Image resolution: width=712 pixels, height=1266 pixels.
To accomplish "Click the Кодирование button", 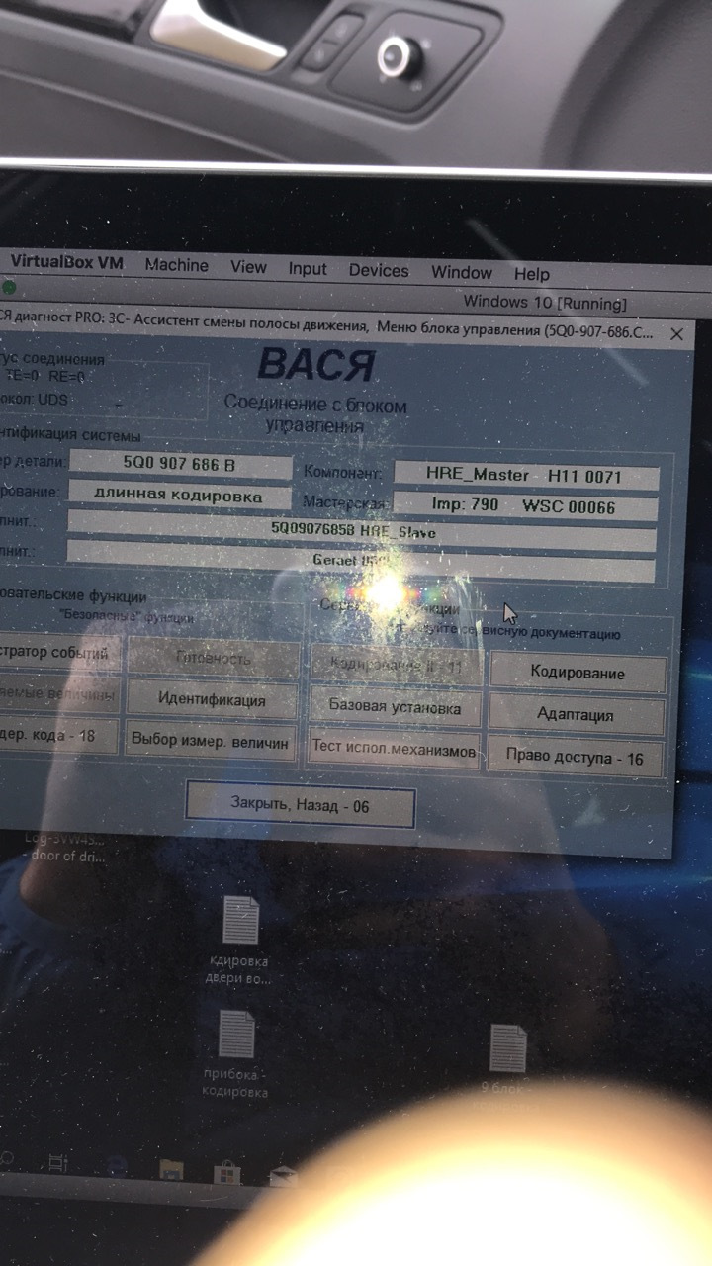I will click(x=578, y=673).
